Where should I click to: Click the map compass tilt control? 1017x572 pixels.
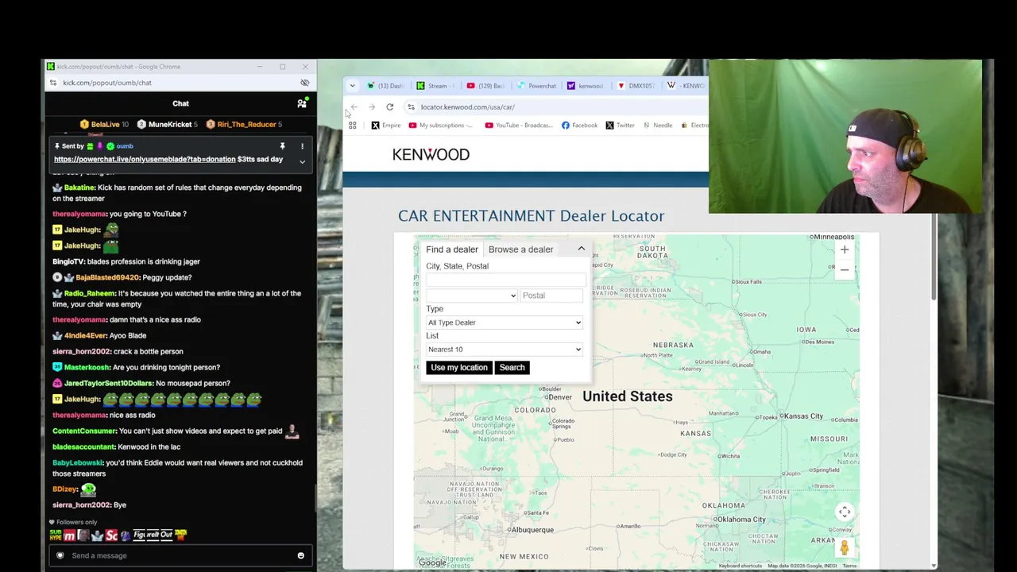coord(845,512)
